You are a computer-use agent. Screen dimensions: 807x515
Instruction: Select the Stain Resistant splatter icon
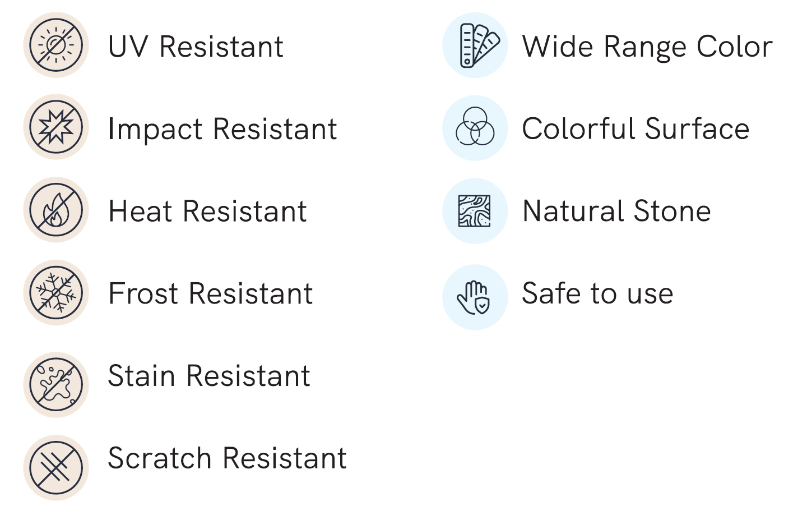click(56, 385)
